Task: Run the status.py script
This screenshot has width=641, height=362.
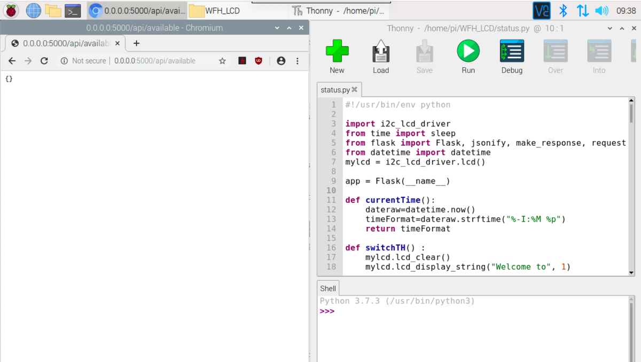Action: (x=468, y=51)
